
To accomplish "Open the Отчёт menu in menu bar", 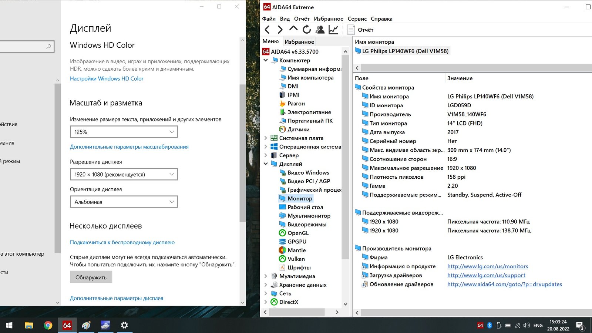I will pos(302,19).
